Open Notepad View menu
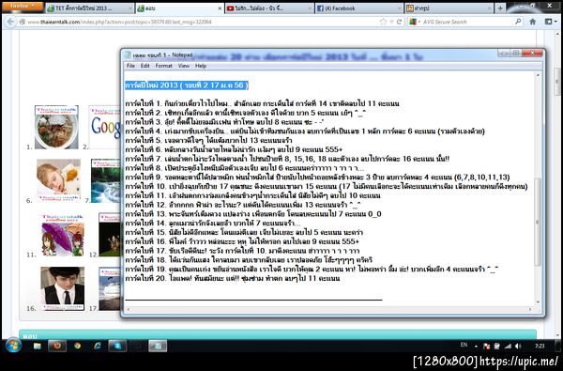Image resolution: width=563 pixels, height=371 pixels. coord(184,66)
